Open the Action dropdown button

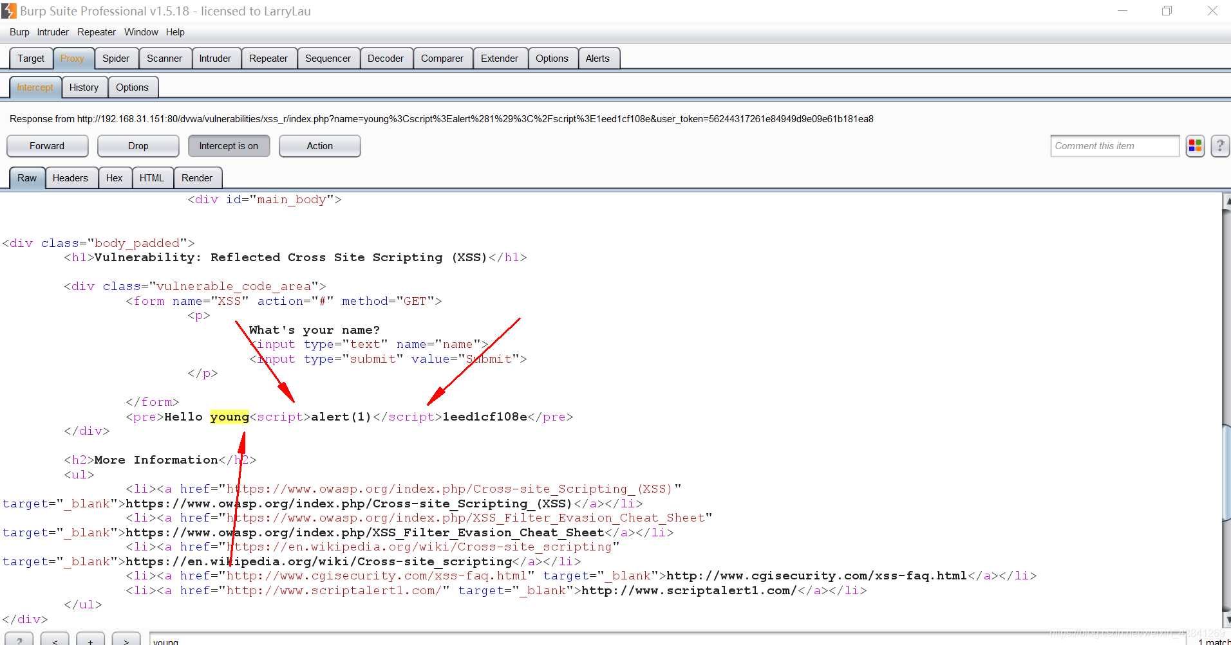point(319,146)
